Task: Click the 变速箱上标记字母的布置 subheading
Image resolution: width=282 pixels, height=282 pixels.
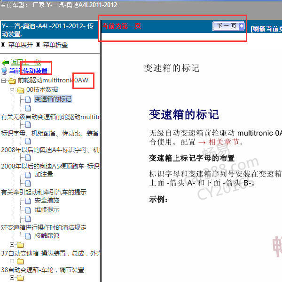Action: click(192, 158)
